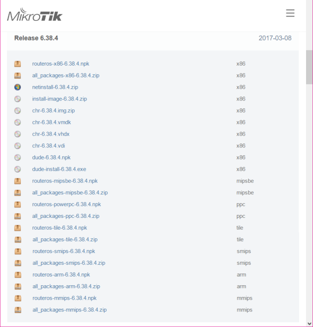Screen dimensions: 313x327
Task: Open the dude-6.38.4.npk link
Action: click(x=51, y=157)
